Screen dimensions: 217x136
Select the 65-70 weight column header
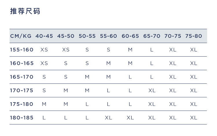pyautogui.click(x=152, y=36)
